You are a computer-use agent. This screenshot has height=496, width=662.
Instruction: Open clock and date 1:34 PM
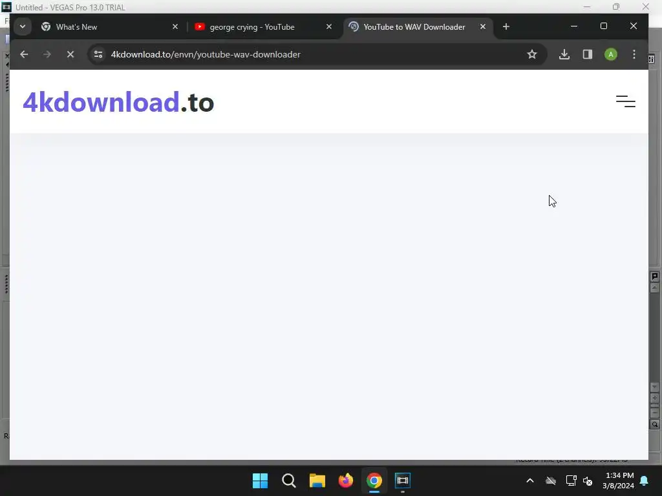tap(618, 480)
